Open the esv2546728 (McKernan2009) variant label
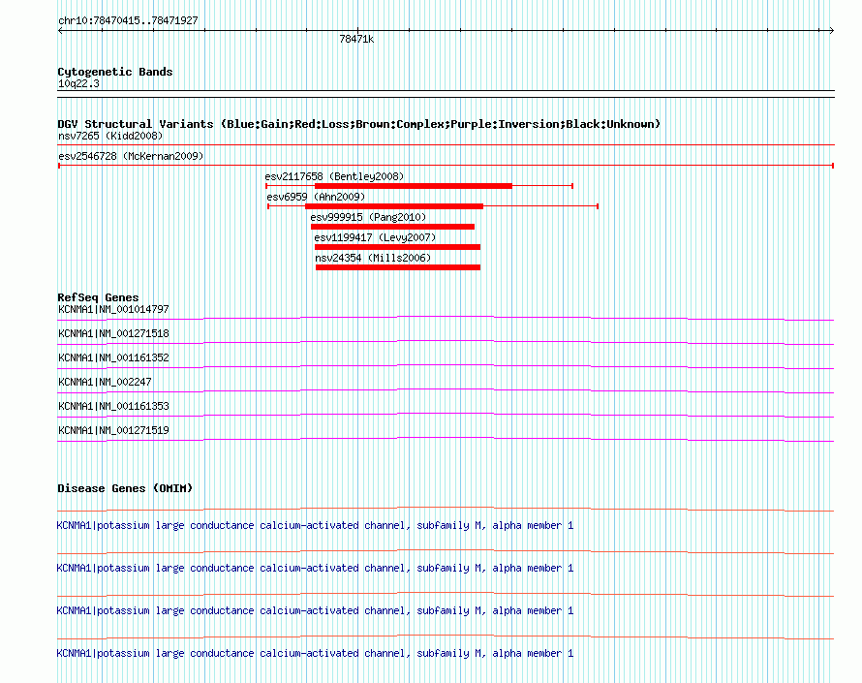 [131, 156]
